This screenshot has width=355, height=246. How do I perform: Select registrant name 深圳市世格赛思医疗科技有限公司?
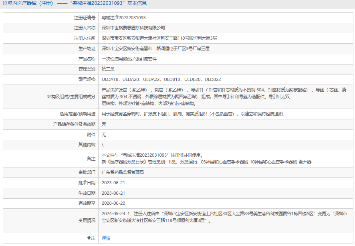click(x=133, y=28)
